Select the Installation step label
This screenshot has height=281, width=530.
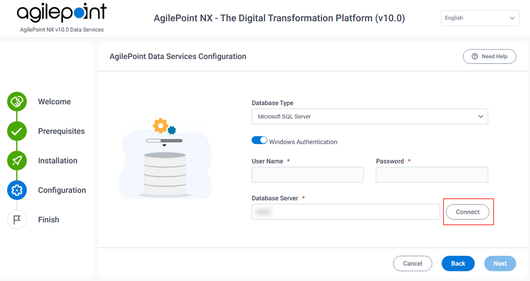click(x=58, y=161)
